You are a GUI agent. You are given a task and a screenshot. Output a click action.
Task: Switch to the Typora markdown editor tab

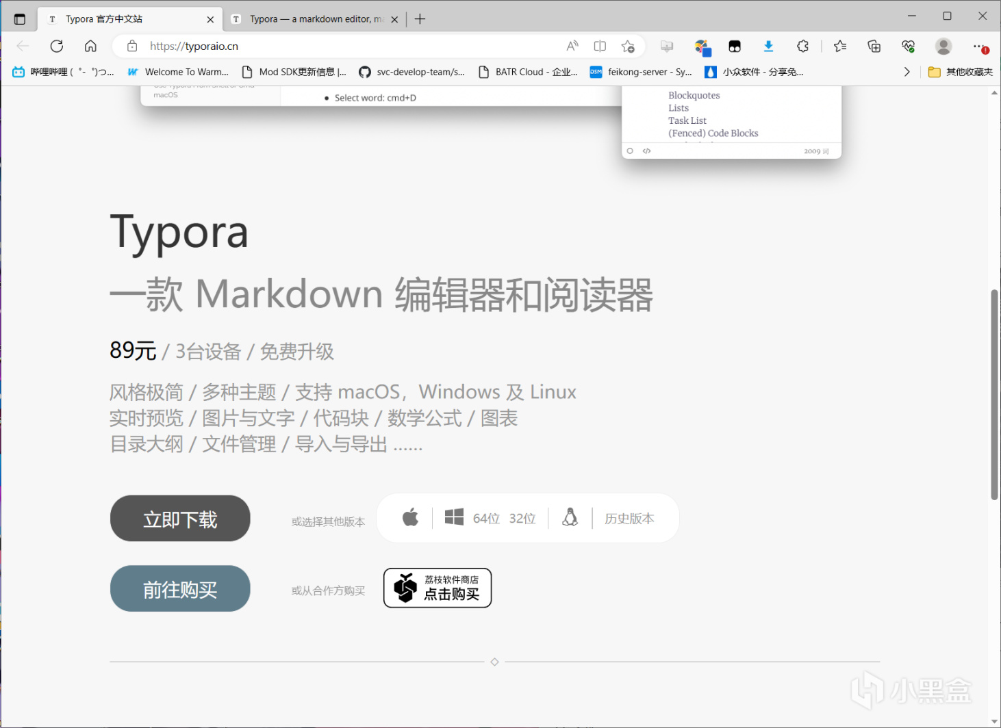click(x=316, y=19)
